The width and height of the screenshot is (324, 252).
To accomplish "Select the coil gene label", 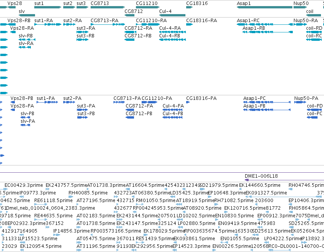I will click(x=310, y=11).
